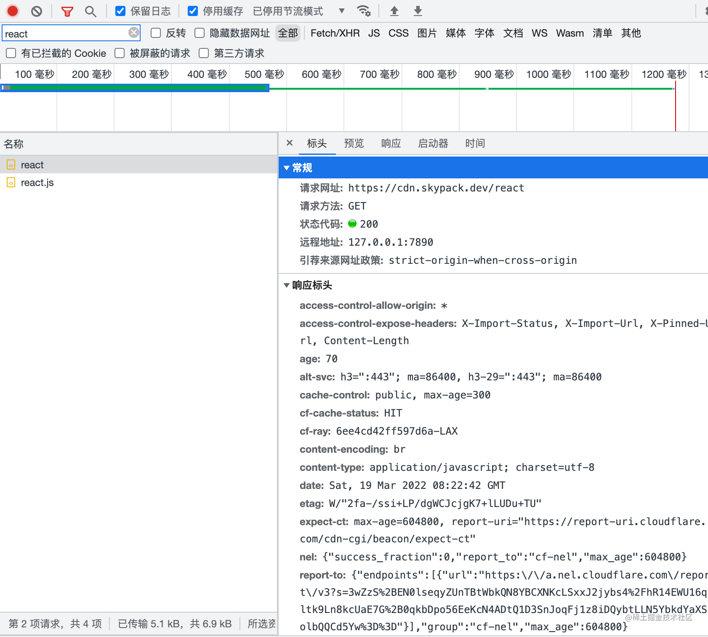
Task: Filter requests by Fetch/XHR type
Action: point(335,33)
